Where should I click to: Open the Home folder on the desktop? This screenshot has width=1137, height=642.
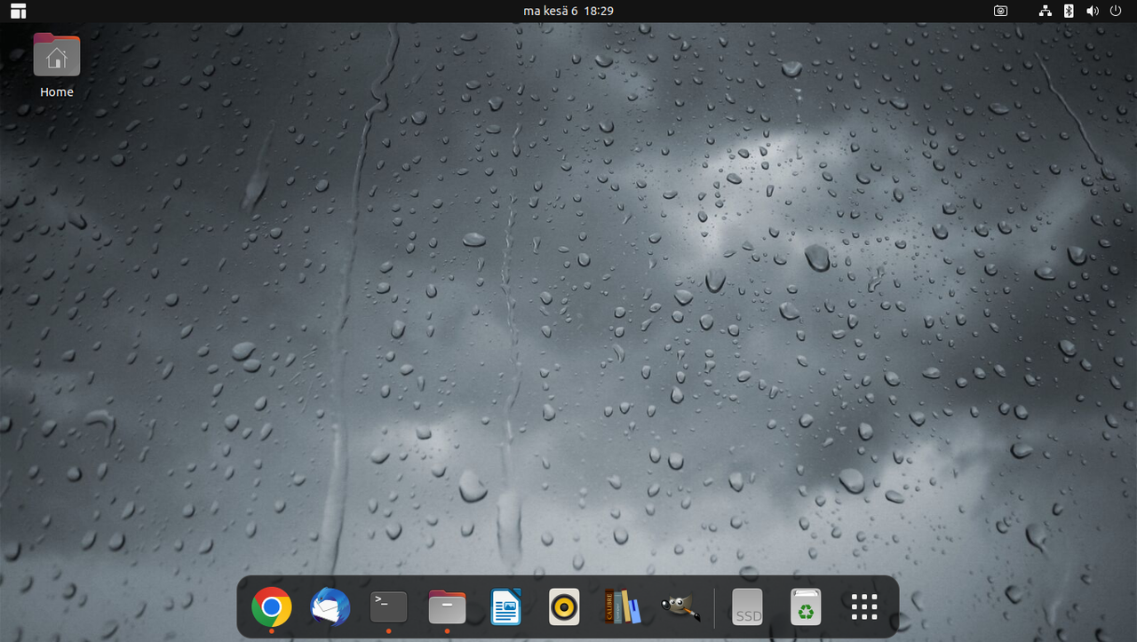(56, 55)
